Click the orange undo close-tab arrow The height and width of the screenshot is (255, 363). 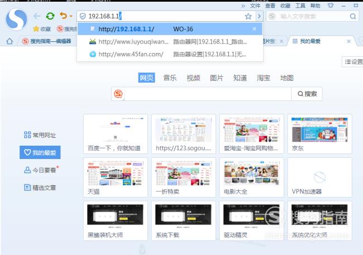[63, 16]
